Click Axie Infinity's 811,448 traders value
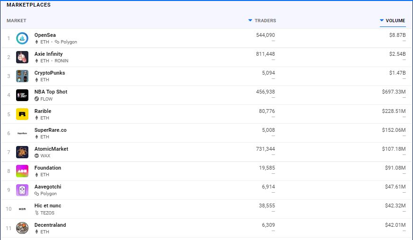 coord(265,54)
